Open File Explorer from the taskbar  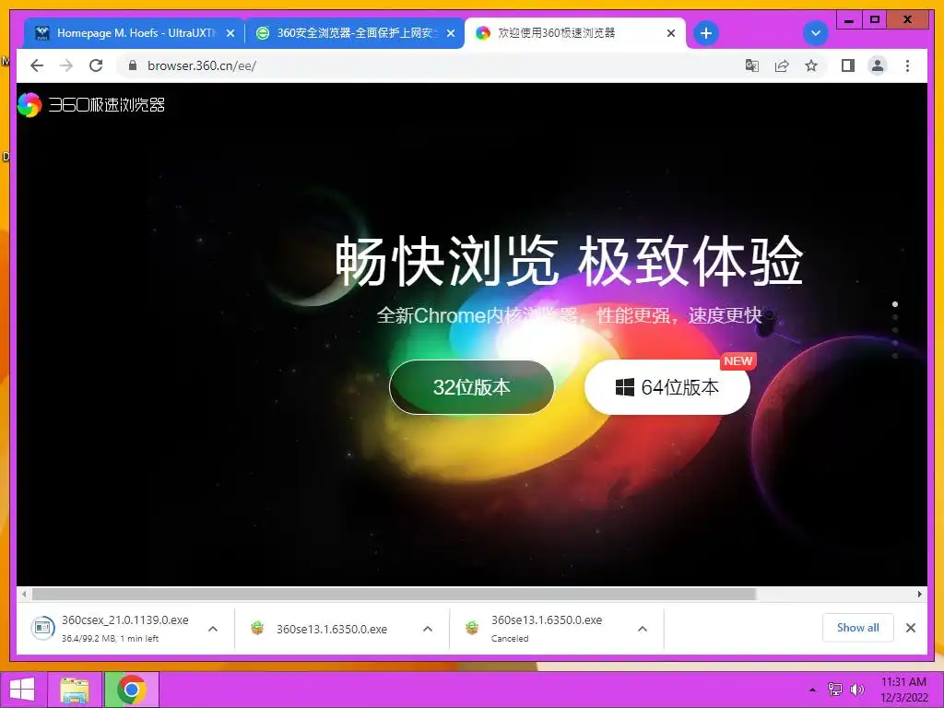(74, 690)
